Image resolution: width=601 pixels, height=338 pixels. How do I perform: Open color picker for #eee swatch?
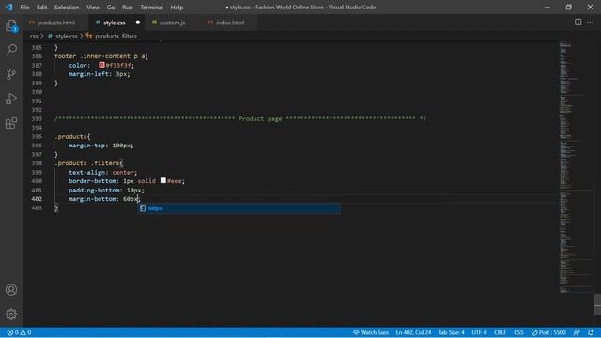(163, 180)
